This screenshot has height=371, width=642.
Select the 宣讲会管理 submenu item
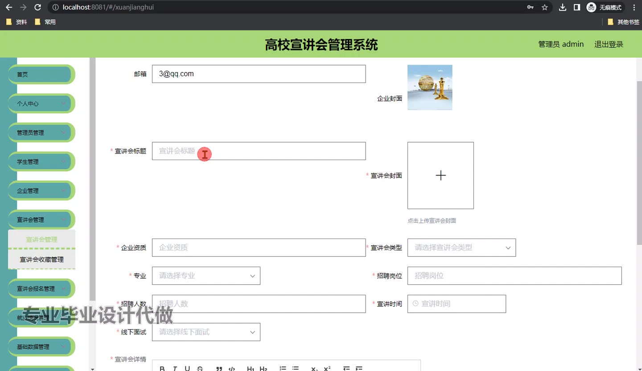coord(41,239)
